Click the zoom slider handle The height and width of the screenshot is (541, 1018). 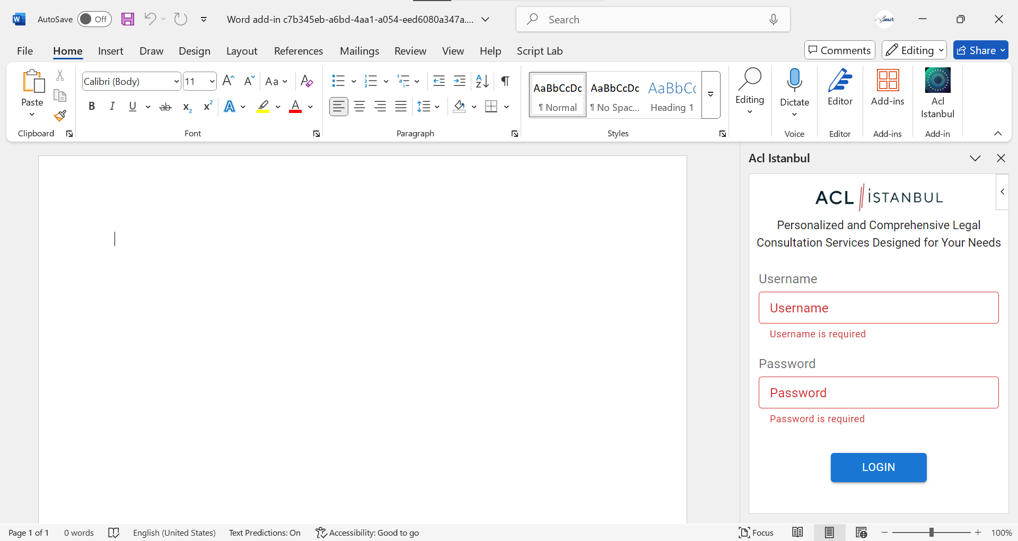tap(931, 533)
